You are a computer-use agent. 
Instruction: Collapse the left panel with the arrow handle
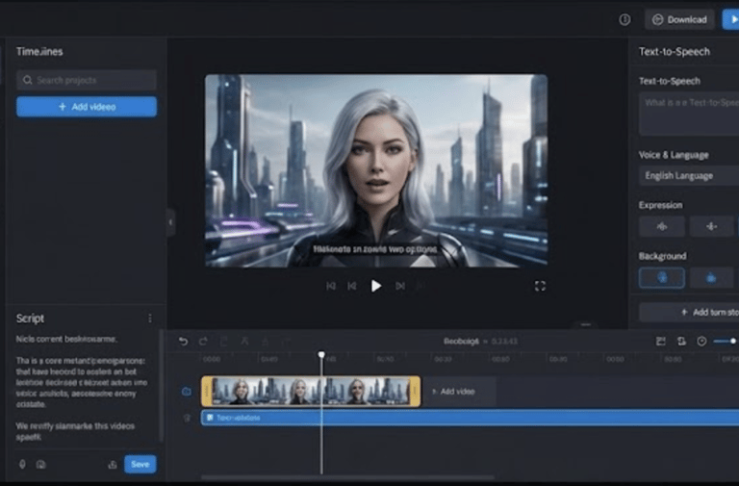[170, 222]
